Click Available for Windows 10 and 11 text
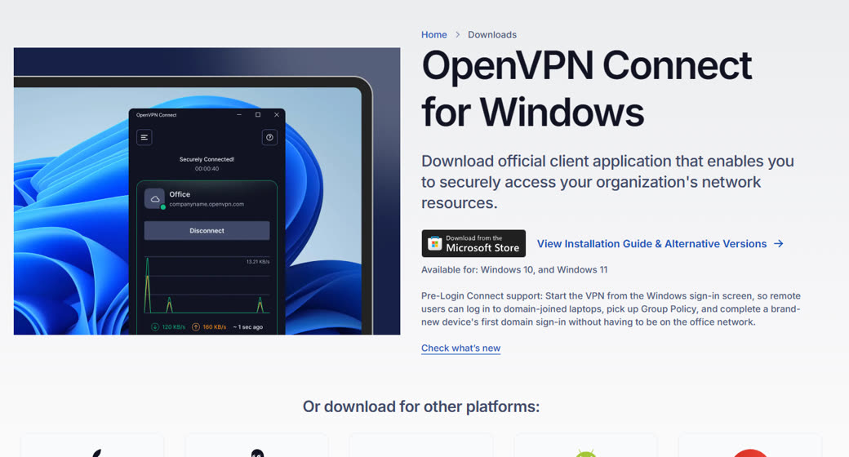Screen dimensions: 849x457 514,269
